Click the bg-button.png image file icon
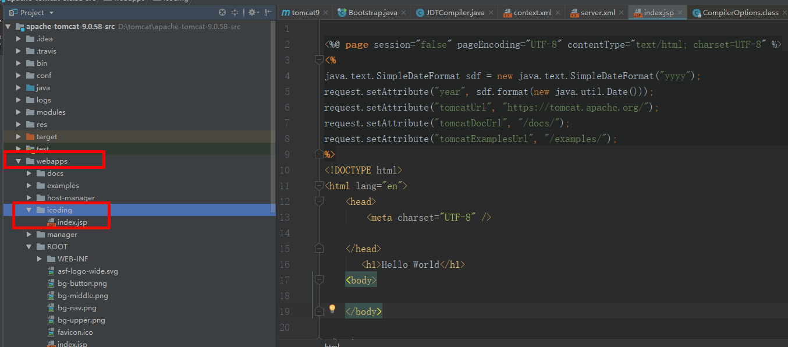This screenshot has height=347, width=788. pyautogui.click(x=51, y=284)
